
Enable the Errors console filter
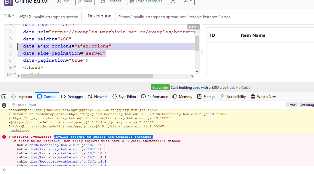click(292, 105)
